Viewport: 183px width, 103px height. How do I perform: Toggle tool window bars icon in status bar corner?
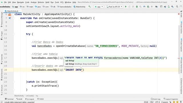(x=2, y=102)
